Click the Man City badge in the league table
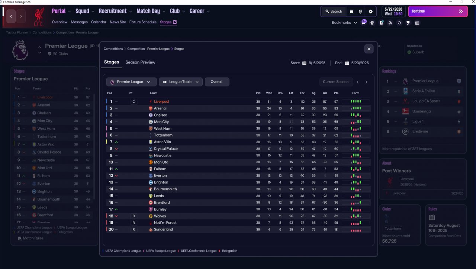Screen dimensions: 476x269 151,122
